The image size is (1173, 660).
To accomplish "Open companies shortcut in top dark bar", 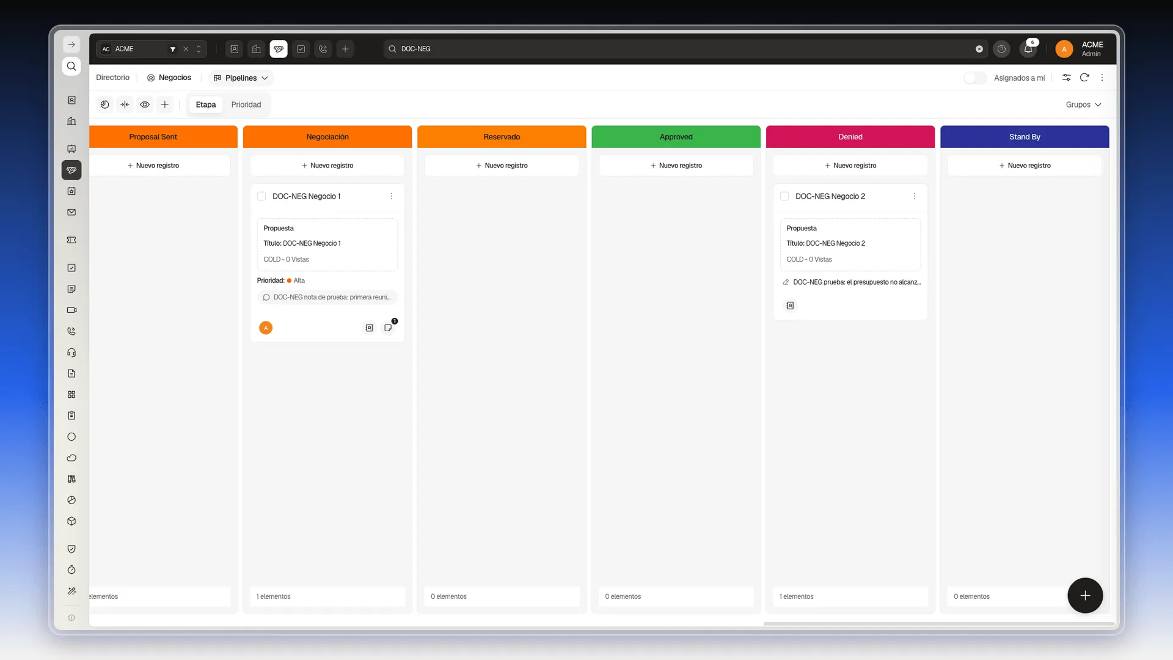I will tap(257, 49).
